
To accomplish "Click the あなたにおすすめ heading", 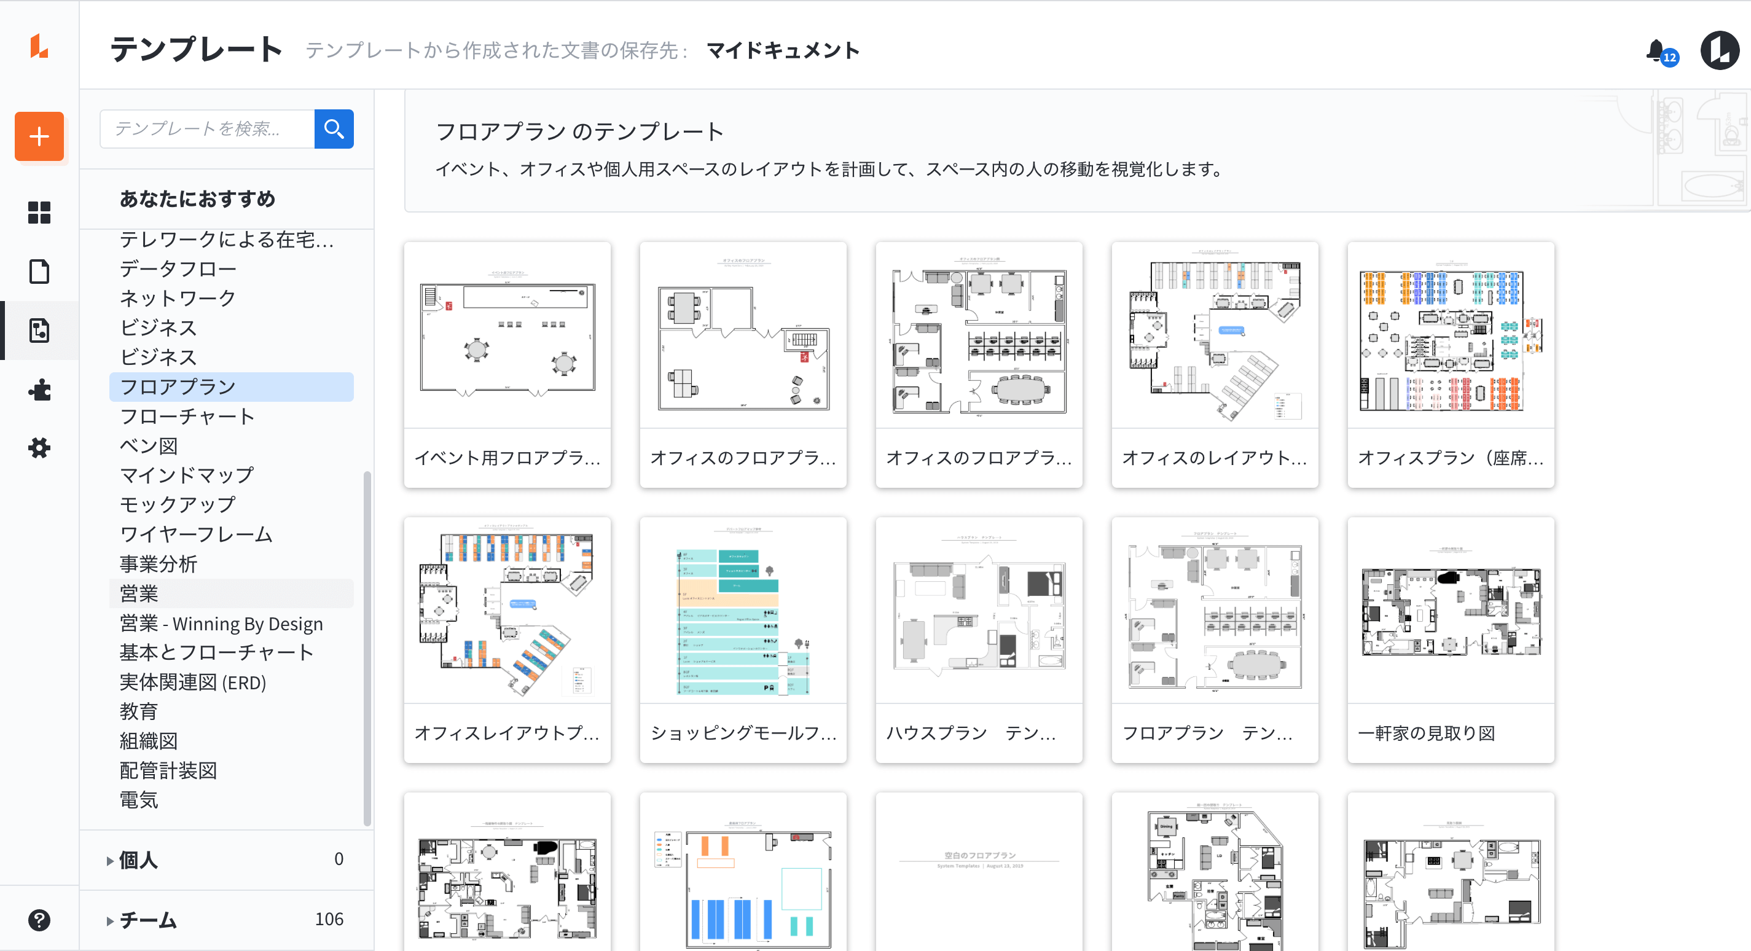I will coord(198,198).
